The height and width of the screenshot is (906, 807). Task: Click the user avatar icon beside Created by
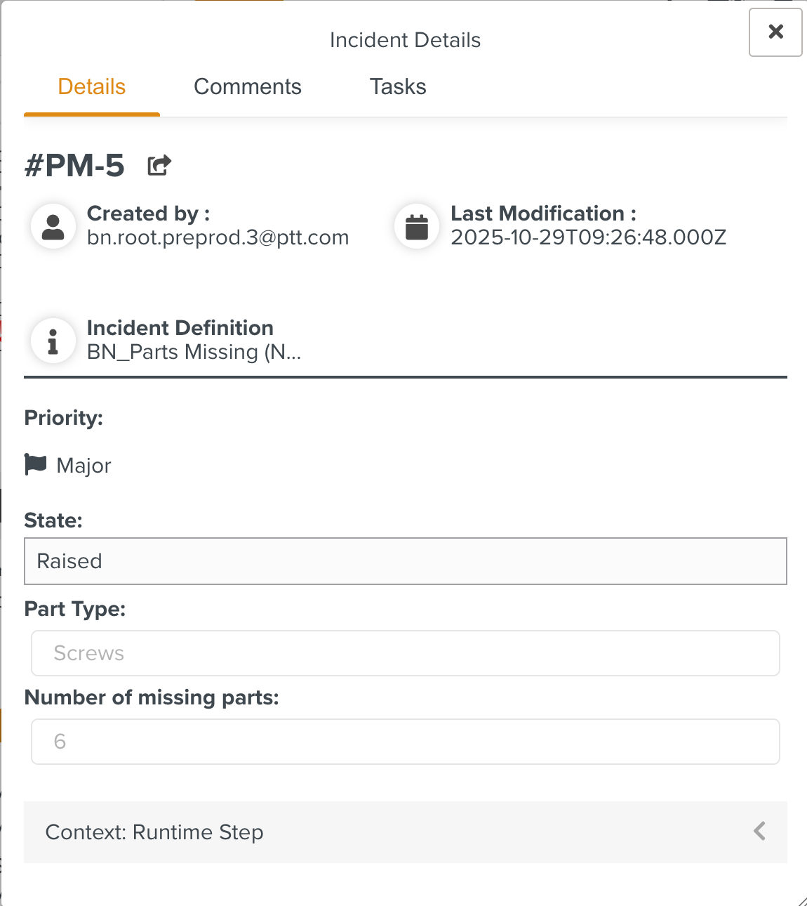tap(53, 227)
